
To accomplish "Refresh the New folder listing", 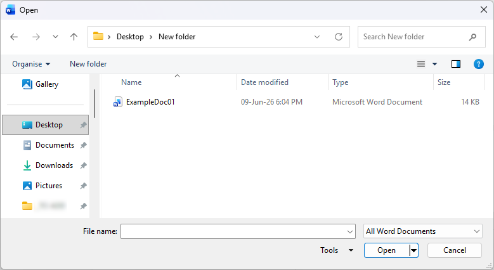I will [339, 37].
